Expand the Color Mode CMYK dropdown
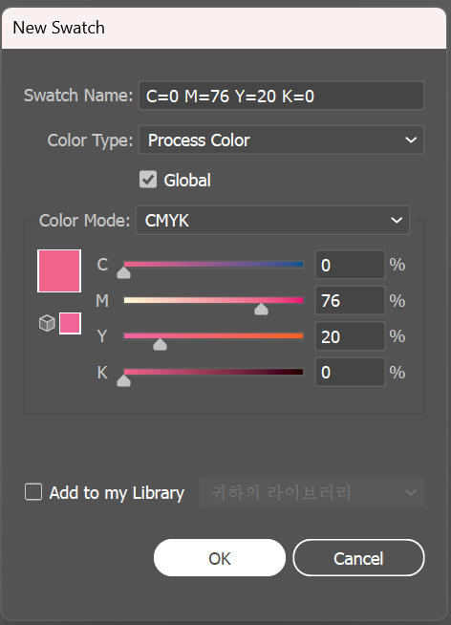451x625 pixels. coord(272,220)
